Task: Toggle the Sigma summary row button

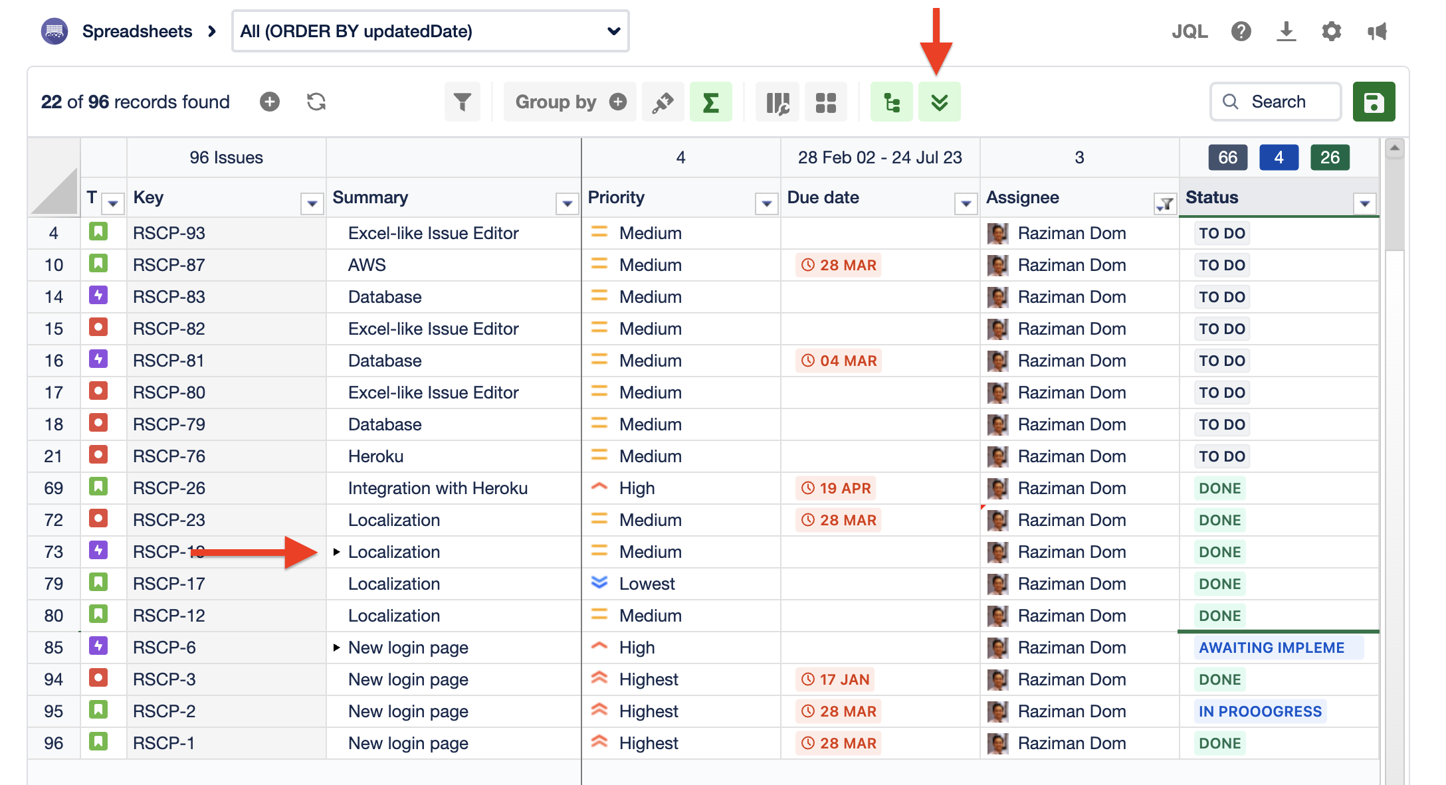Action: tap(710, 102)
